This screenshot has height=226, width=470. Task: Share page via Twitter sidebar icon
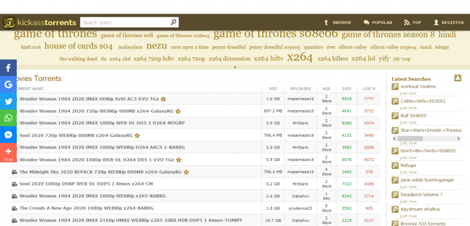click(x=9, y=101)
